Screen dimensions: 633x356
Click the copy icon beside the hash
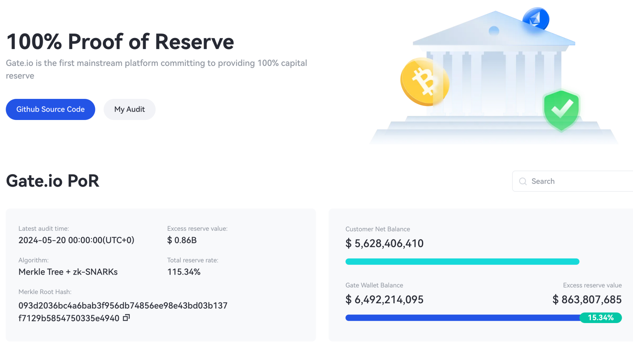pyautogui.click(x=126, y=317)
